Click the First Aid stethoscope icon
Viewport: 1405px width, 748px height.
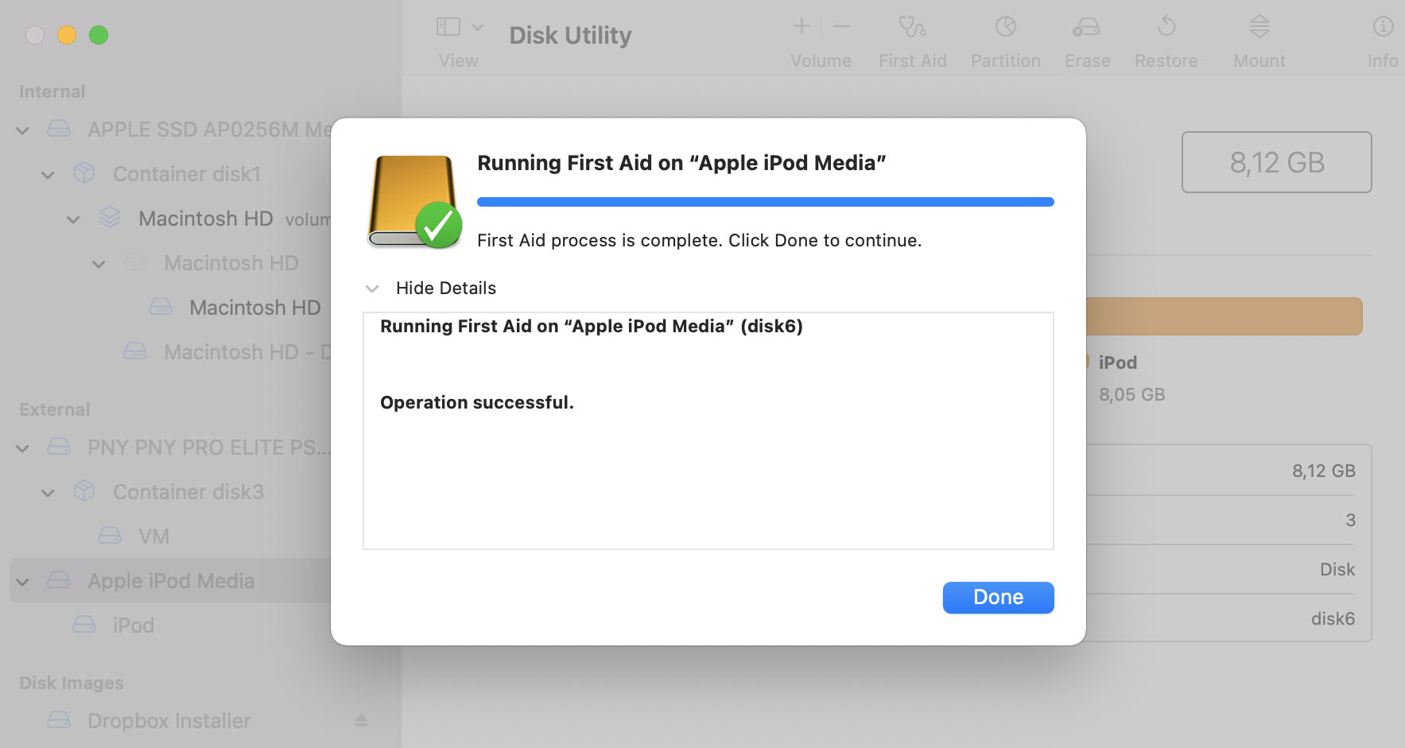(912, 27)
